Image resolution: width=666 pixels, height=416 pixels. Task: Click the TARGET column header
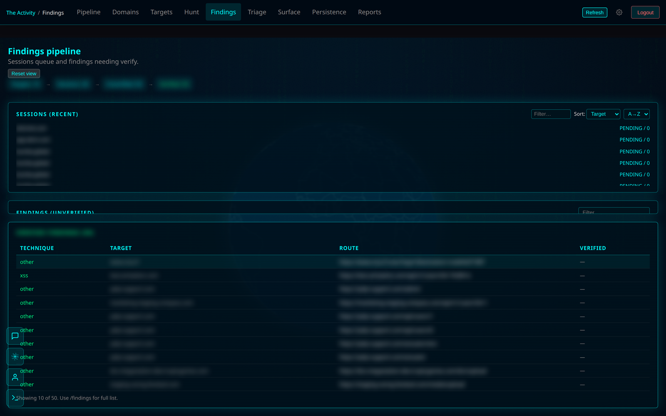point(121,248)
